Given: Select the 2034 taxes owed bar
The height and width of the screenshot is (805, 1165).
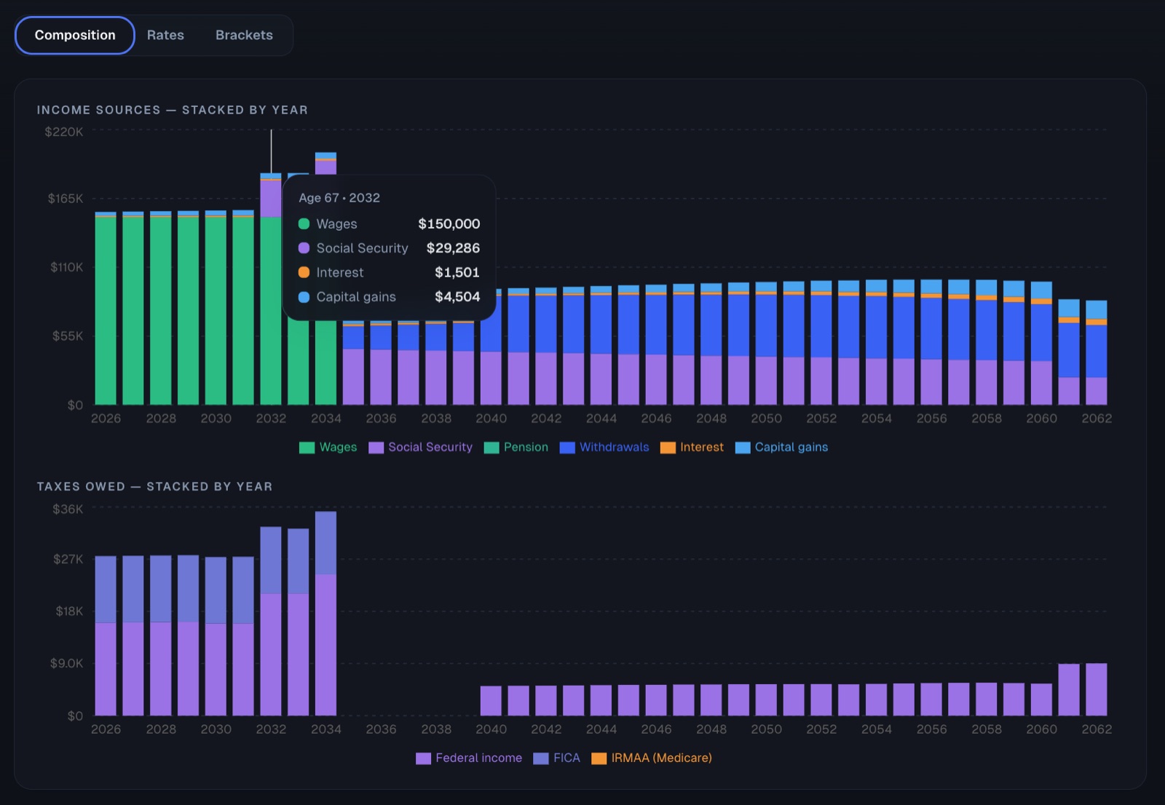Looking at the screenshot, I should [325, 614].
